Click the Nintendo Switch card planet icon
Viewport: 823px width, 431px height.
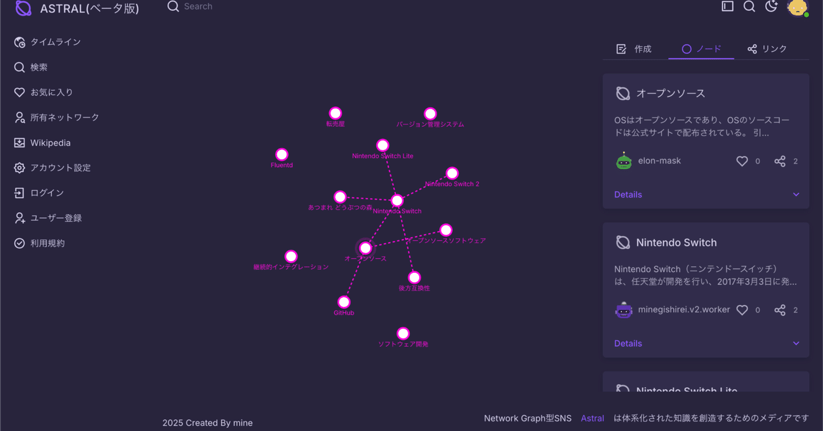(622, 243)
